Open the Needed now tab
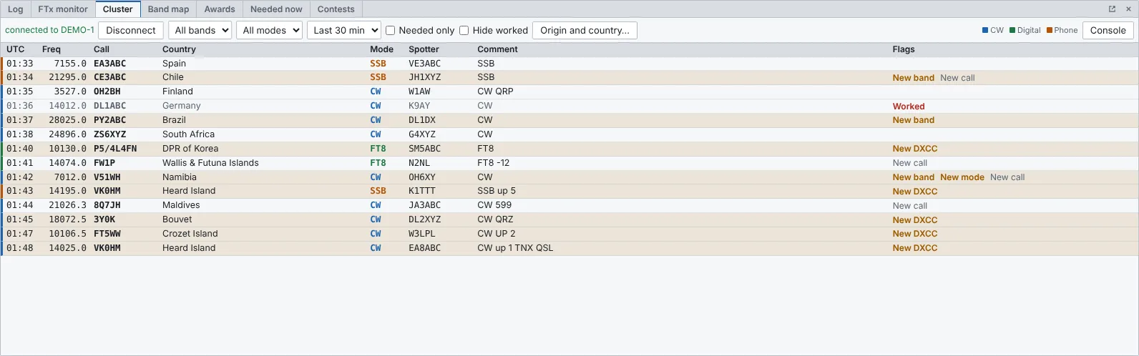 [276, 9]
